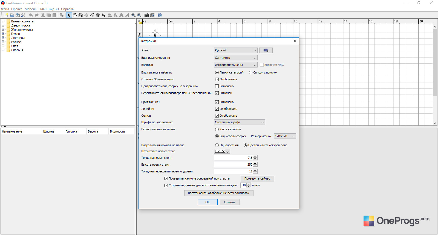Expand the 'Кухня' catalog folder
The height and width of the screenshot is (235, 438).
click(3, 34)
